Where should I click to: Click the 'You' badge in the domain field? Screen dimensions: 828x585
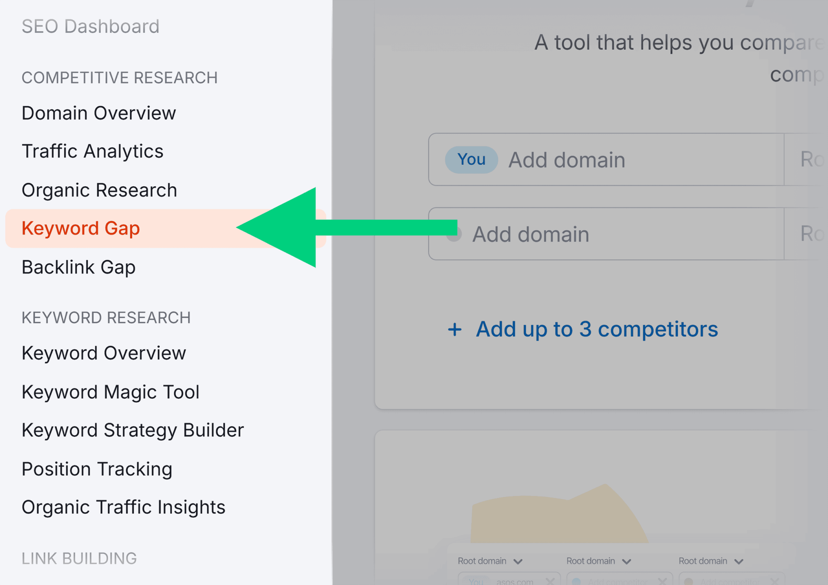(x=471, y=160)
